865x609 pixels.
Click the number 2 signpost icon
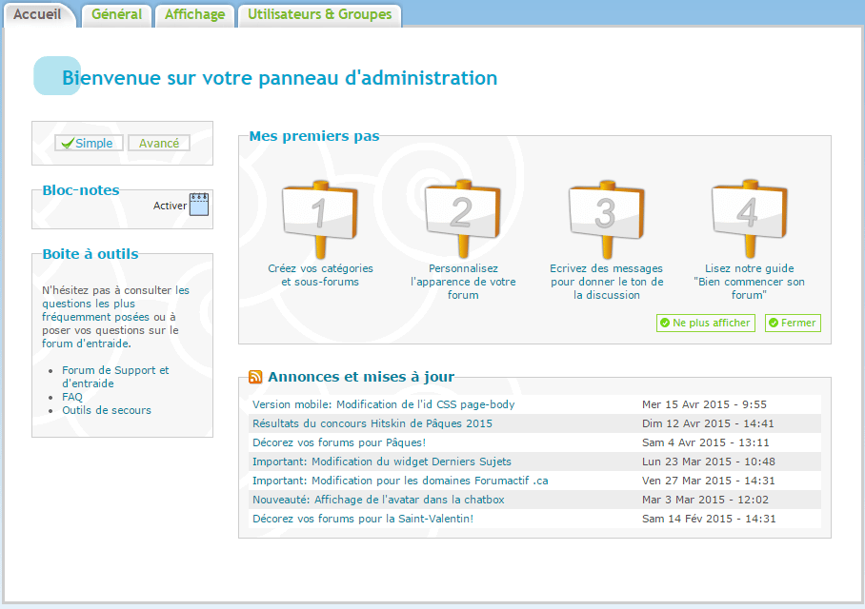462,218
